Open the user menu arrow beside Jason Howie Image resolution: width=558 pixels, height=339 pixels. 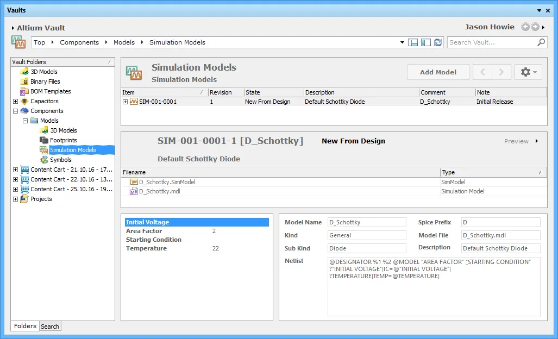(543, 27)
